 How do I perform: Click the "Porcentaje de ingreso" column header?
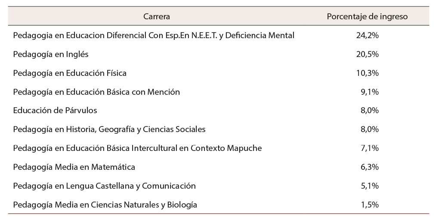click(x=367, y=17)
